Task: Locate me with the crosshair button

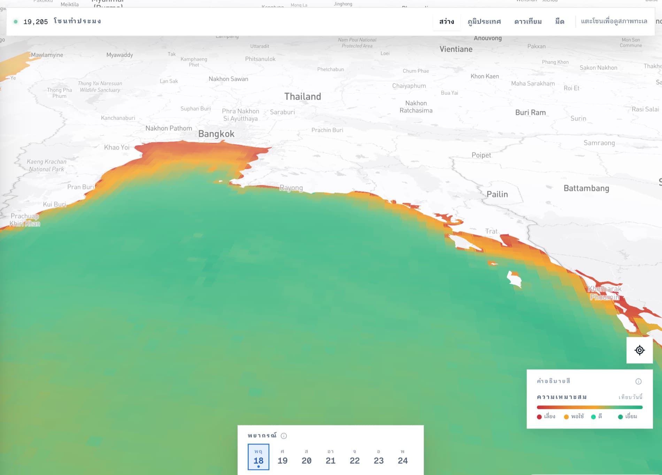Action: [x=639, y=350]
